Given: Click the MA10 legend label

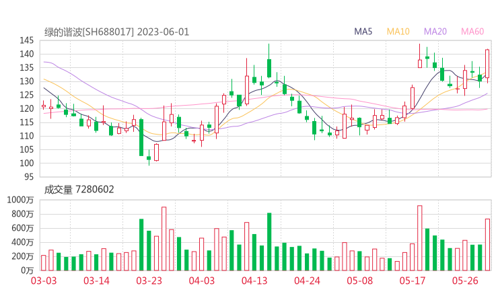Looking at the screenshot, I should (x=398, y=32).
